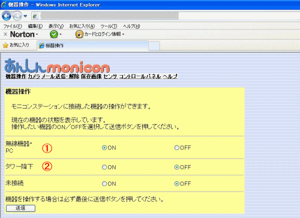Open 機器操作 navigation link
300x218 pixels.
16,76
